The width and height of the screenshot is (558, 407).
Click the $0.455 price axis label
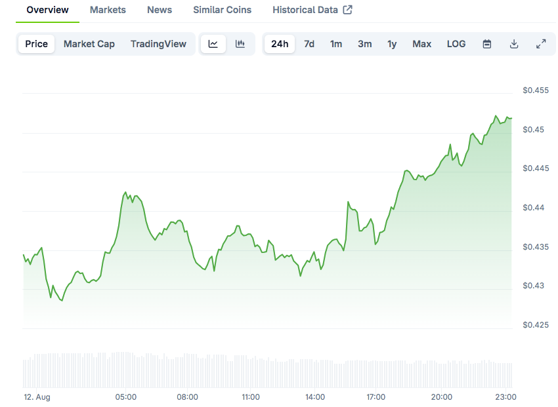pyautogui.click(x=536, y=90)
